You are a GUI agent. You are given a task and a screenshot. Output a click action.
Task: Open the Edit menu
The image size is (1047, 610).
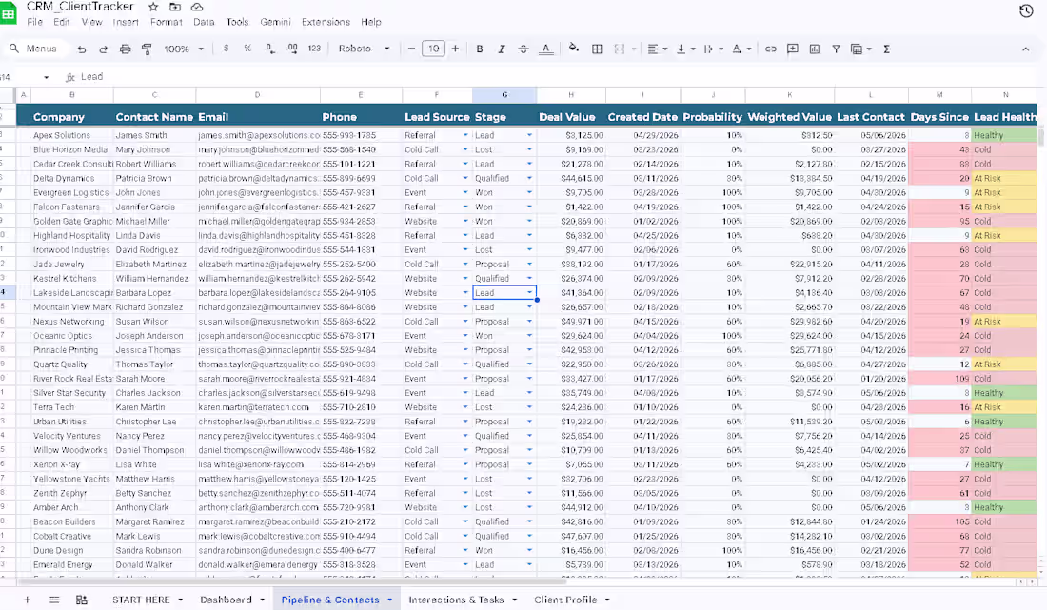62,22
